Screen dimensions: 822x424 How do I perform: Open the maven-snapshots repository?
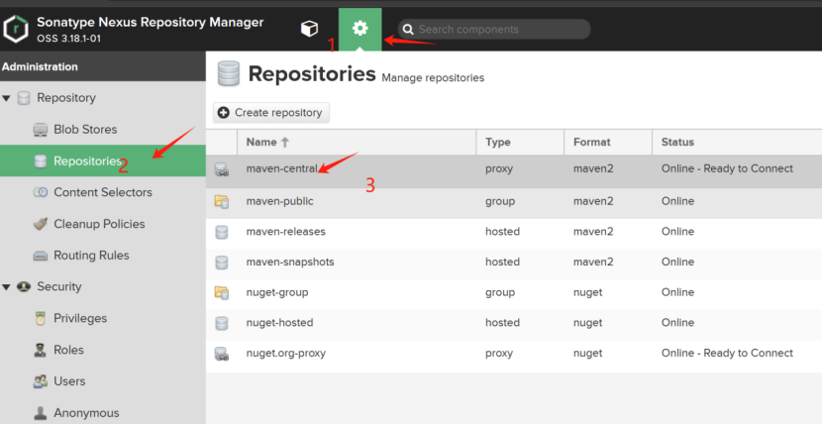290,263
